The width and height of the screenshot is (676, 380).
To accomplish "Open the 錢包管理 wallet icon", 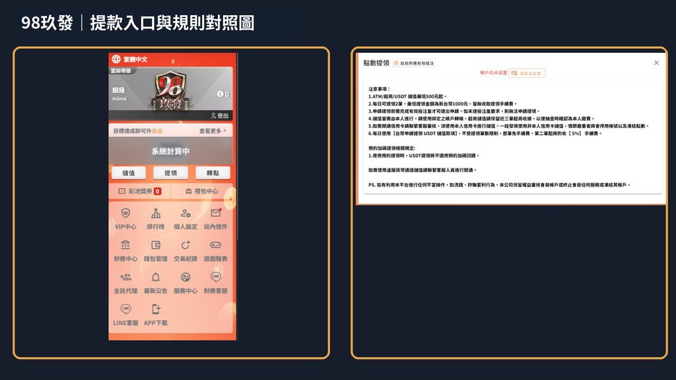I will tap(156, 245).
